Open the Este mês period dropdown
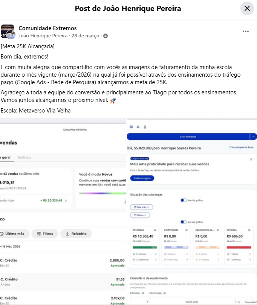This screenshot has width=257, height=305. coord(141,207)
